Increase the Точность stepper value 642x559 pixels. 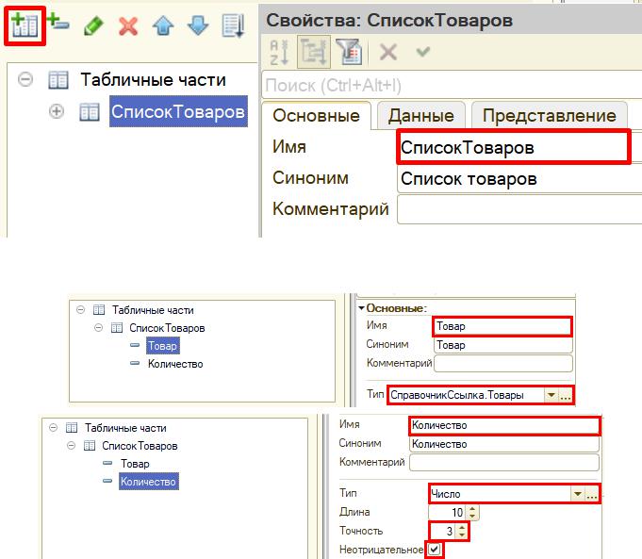(462, 528)
